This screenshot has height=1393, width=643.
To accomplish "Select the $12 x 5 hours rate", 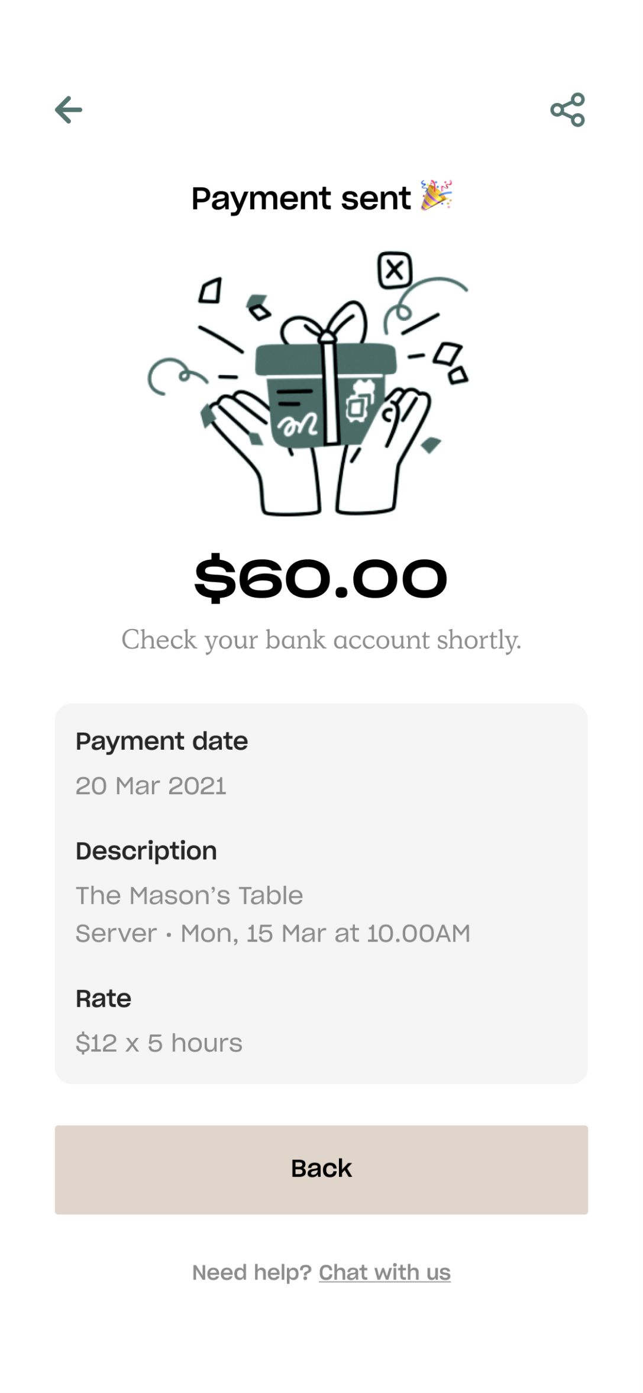I will click(x=159, y=1043).
